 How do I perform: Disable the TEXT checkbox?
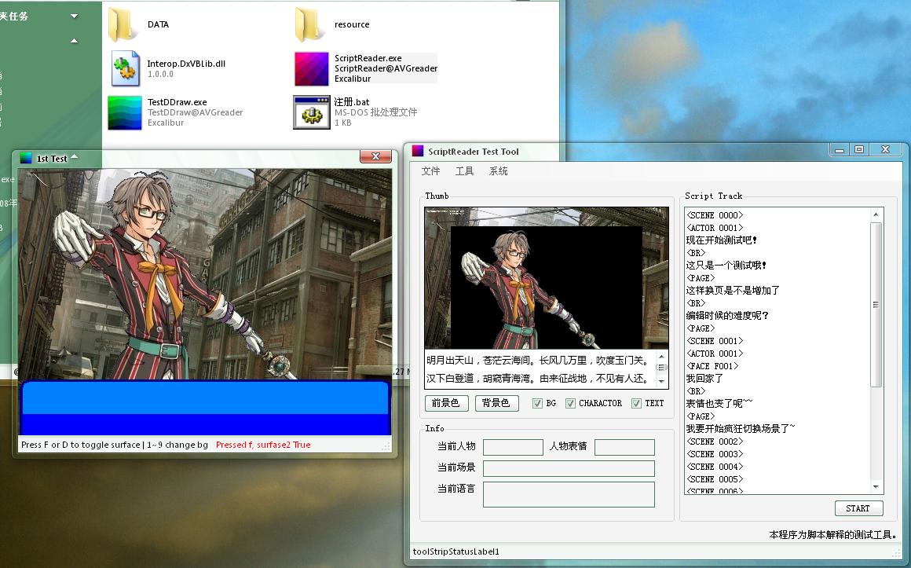pos(636,403)
